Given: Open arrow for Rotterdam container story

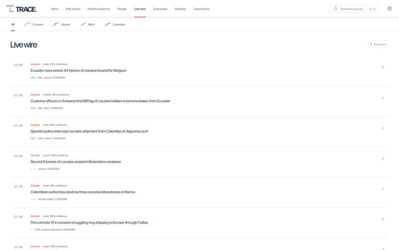Looking at the screenshot, I should pyautogui.click(x=383, y=159).
